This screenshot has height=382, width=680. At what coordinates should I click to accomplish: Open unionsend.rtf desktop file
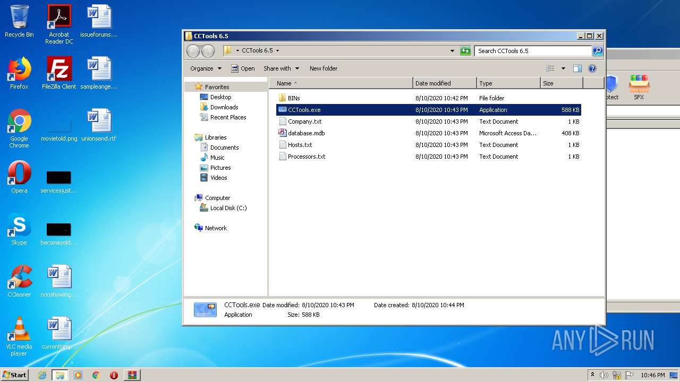point(99,125)
